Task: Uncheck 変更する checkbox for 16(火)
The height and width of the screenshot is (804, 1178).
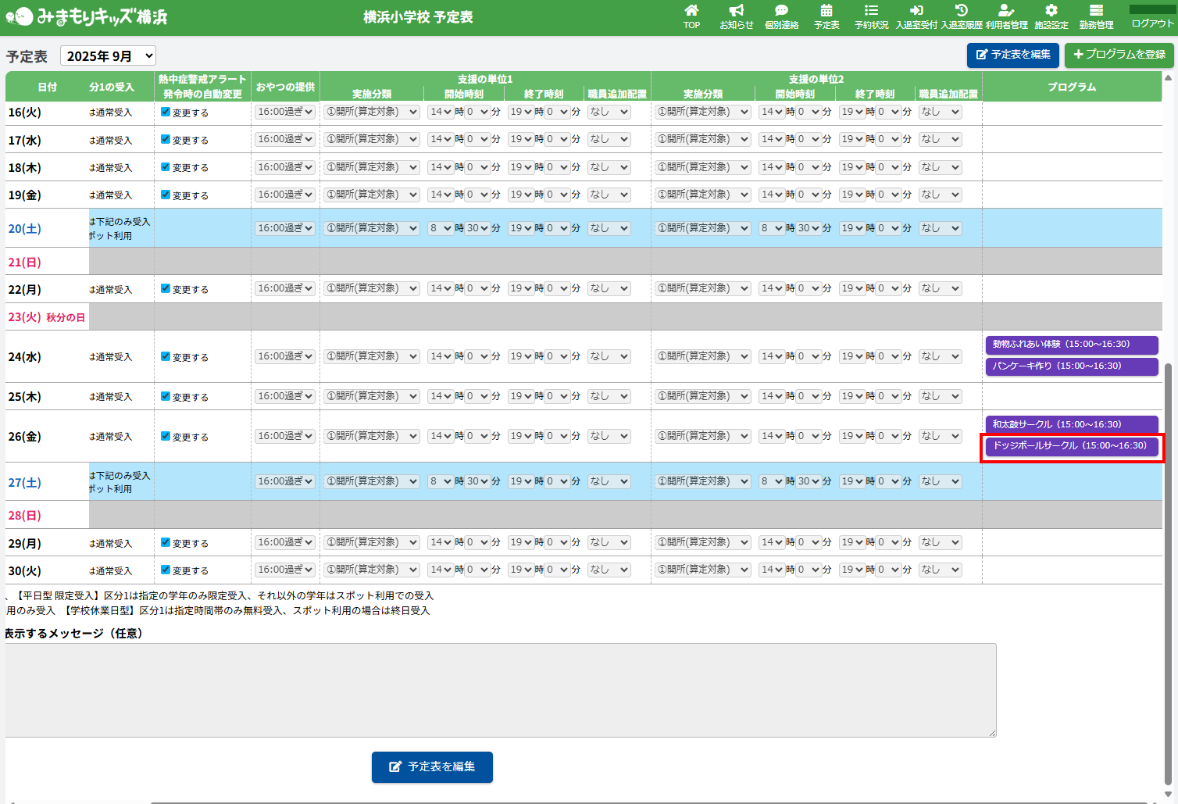Action: point(166,112)
